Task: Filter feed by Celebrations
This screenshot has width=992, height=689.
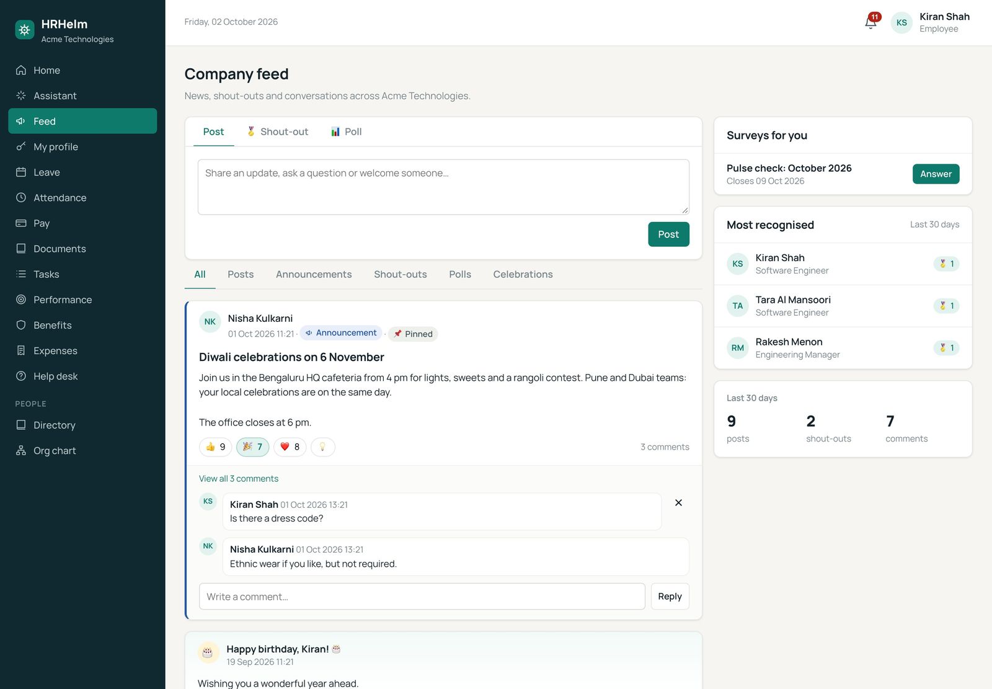Action: (x=523, y=274)
